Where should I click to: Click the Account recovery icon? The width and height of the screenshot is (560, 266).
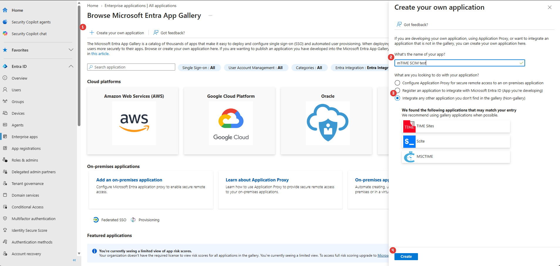point(5,254)
